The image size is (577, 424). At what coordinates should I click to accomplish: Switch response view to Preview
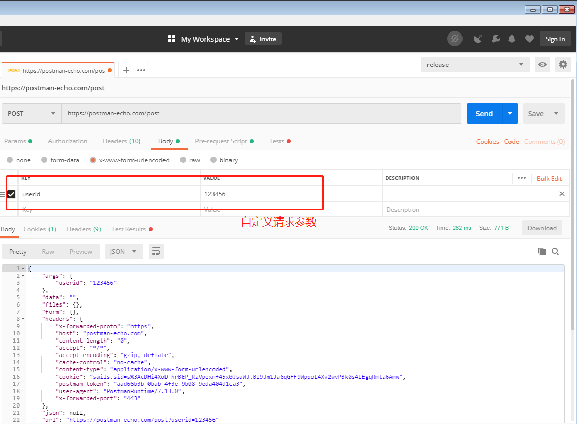click(81, 251)
